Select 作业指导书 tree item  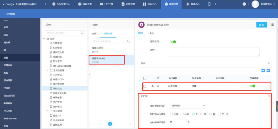58,120
